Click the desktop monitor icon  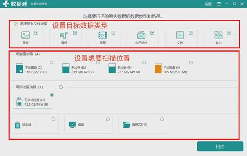[x=72, y=125]
